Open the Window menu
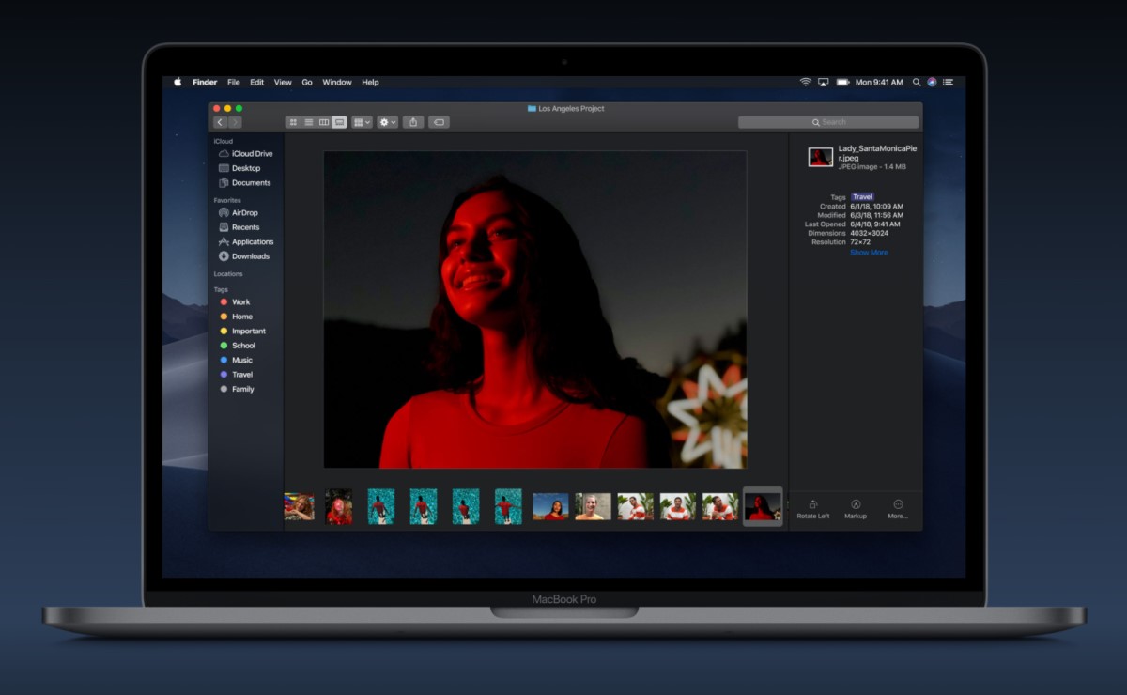The image size is (1127, 695). pyautogui.click(x=336, y=82)
